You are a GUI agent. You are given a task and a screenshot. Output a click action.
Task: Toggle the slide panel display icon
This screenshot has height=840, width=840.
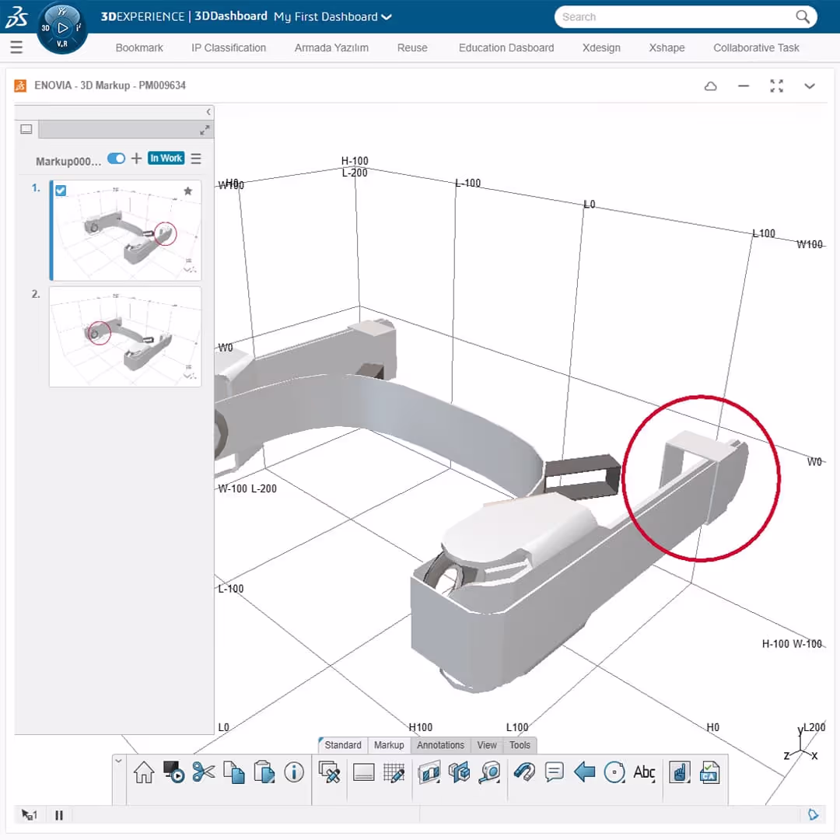[x=26, y=129]
